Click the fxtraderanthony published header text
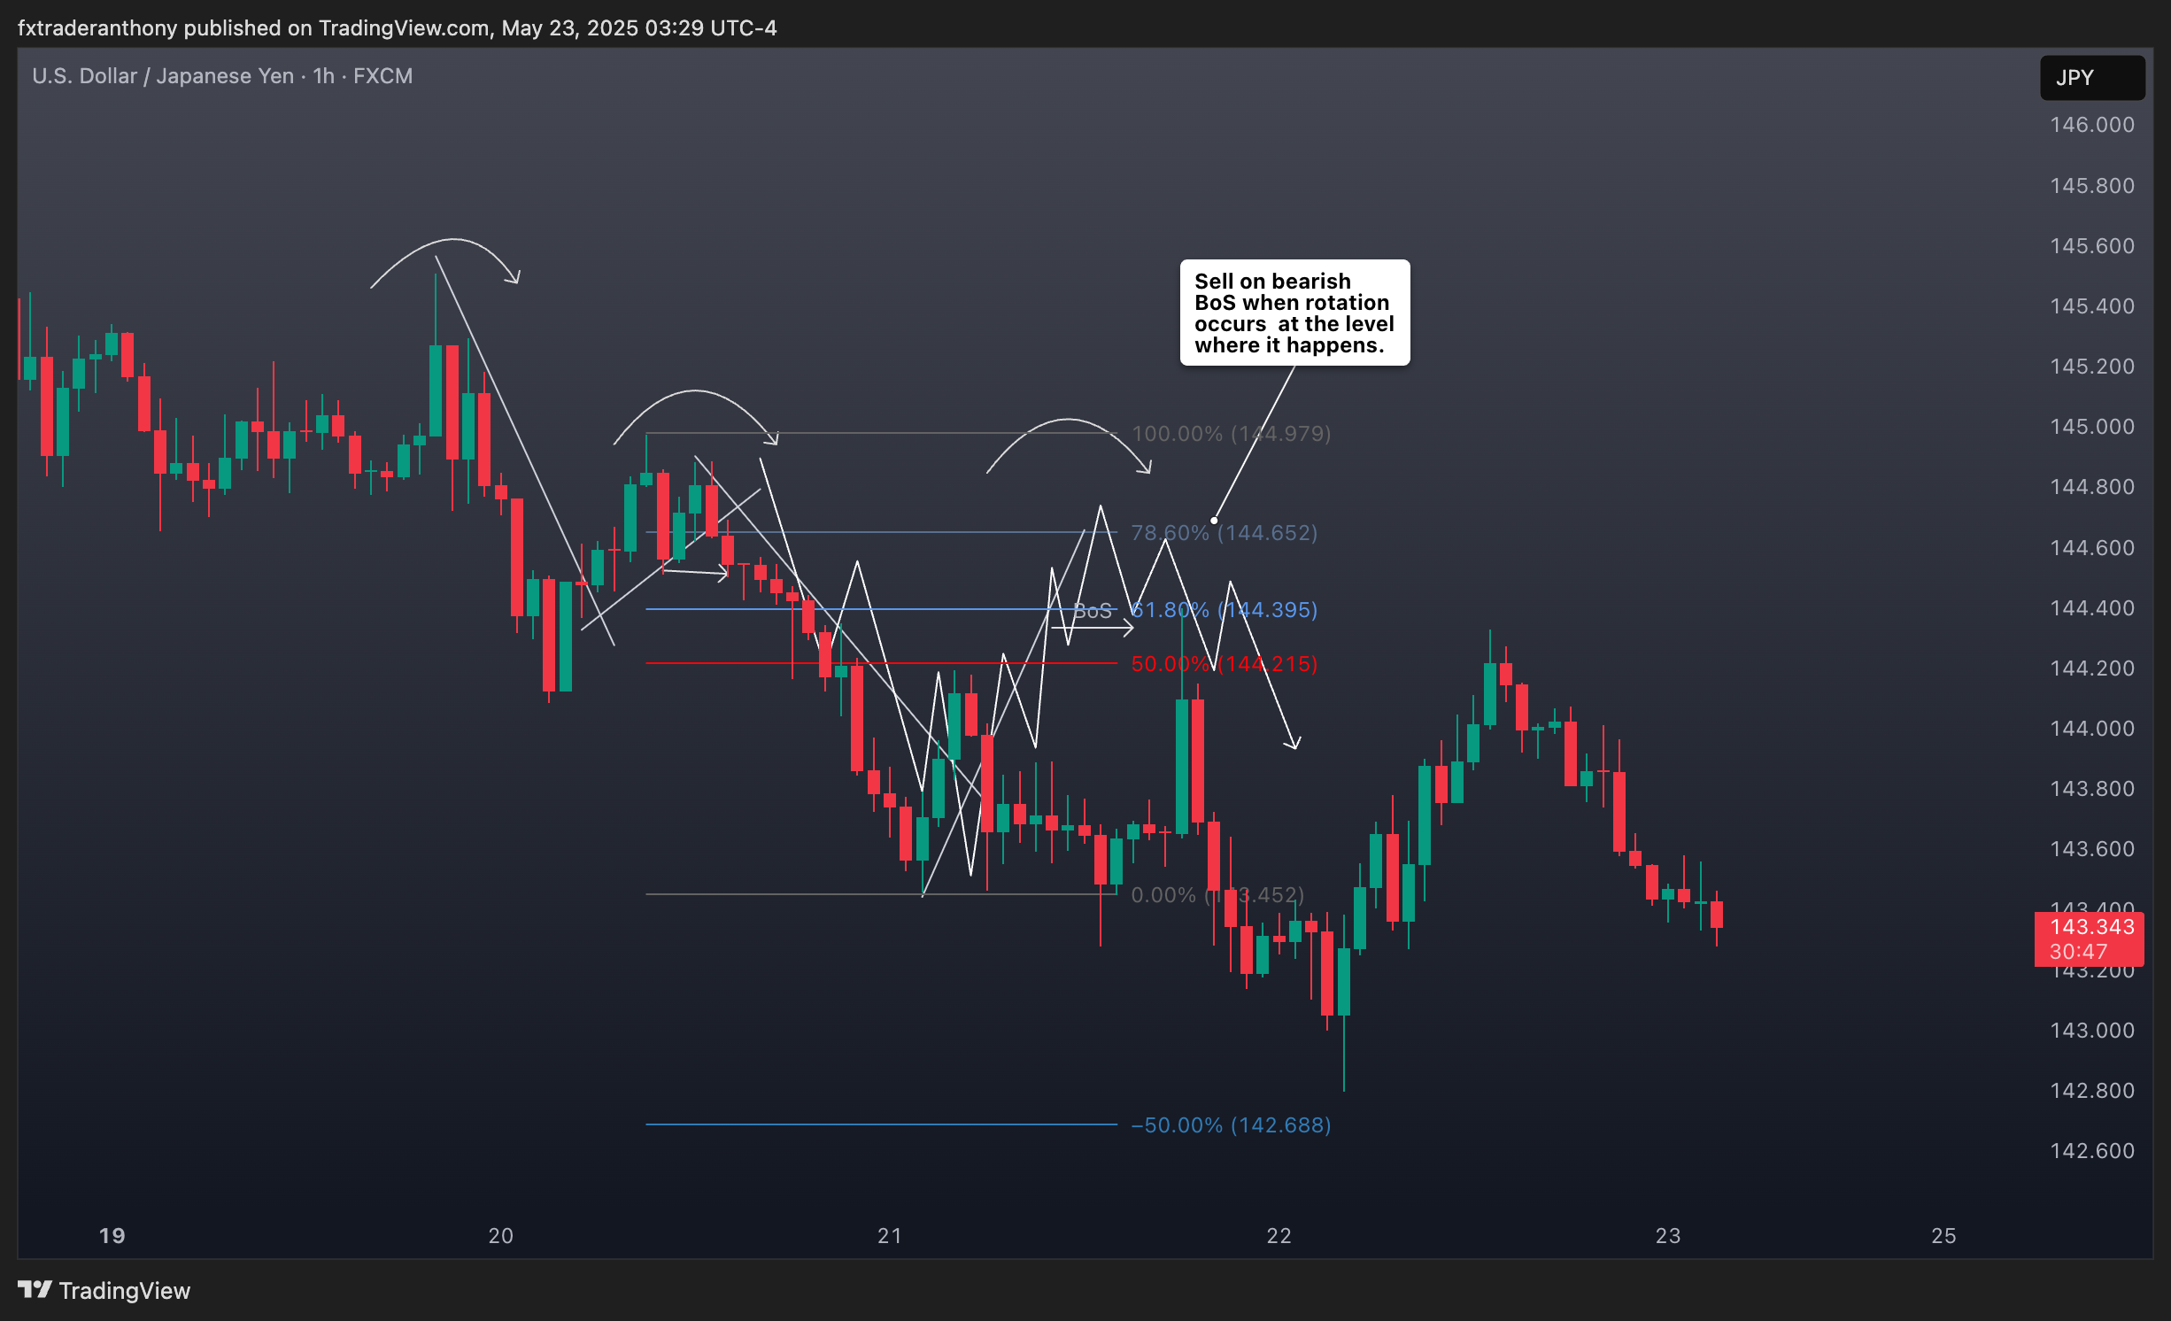This screenshot has height=1321, width=2171. [398, 28]
